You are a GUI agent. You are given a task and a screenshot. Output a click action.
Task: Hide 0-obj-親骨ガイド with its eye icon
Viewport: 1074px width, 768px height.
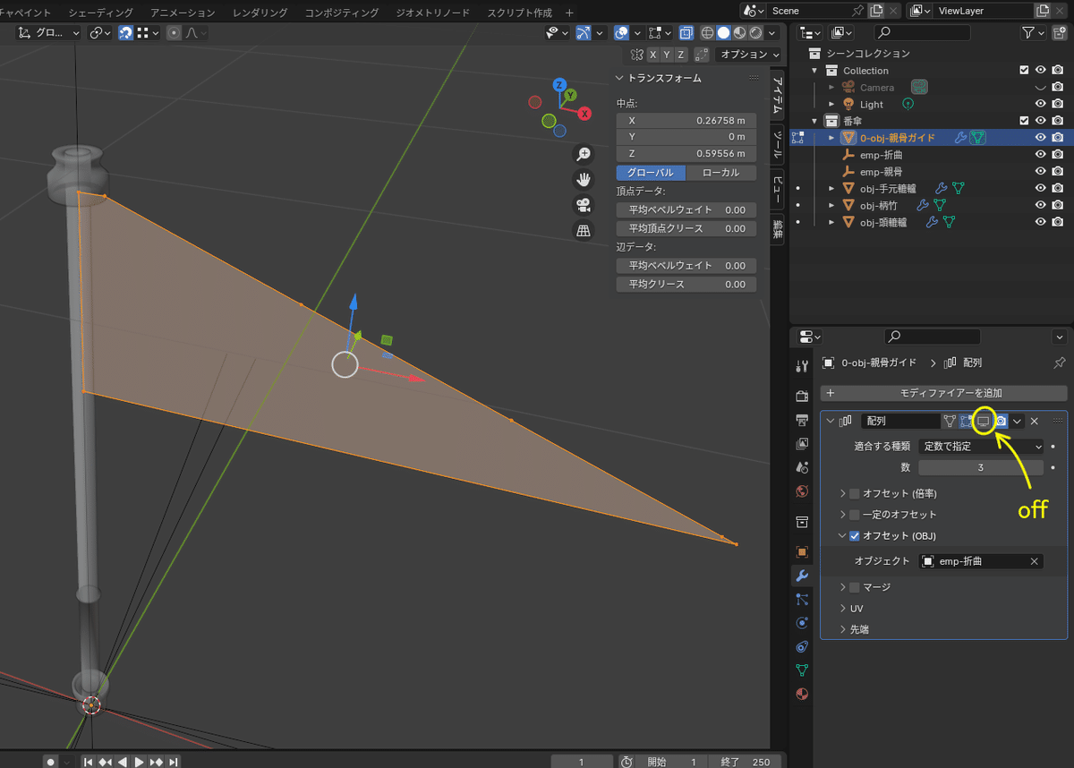click(1041, 138)
